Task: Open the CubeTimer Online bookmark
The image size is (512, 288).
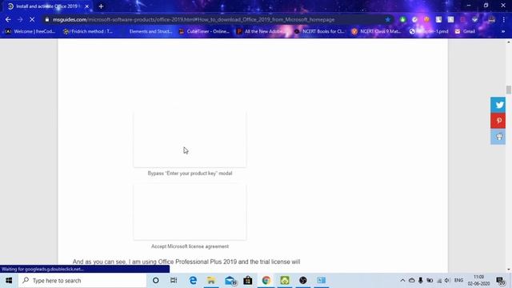Action: tap(204, 31)
